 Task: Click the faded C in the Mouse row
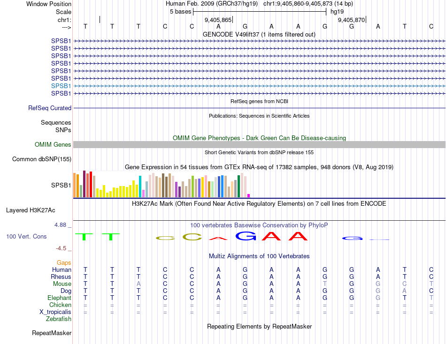pos(405,284)
